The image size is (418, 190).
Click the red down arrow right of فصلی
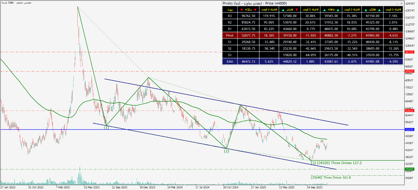pyautogui.click(x=296, y=9)
